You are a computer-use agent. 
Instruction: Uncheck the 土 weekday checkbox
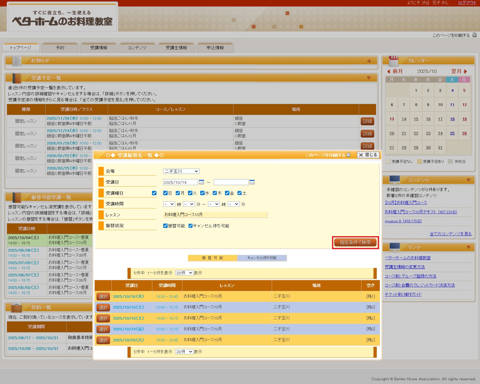(239, 193)
